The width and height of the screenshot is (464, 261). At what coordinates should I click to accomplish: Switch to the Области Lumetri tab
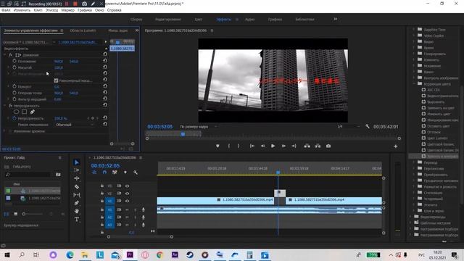83,30
